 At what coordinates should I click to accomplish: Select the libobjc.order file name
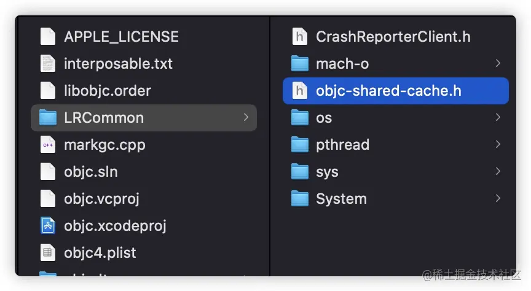[108, 91]
